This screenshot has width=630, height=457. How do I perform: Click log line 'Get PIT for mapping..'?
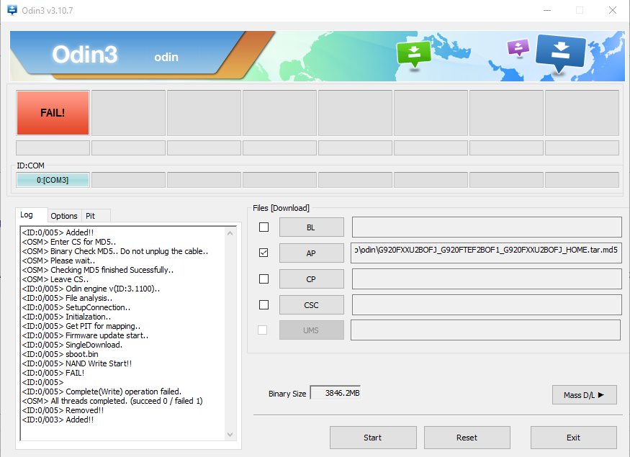(x=81, y=326)
